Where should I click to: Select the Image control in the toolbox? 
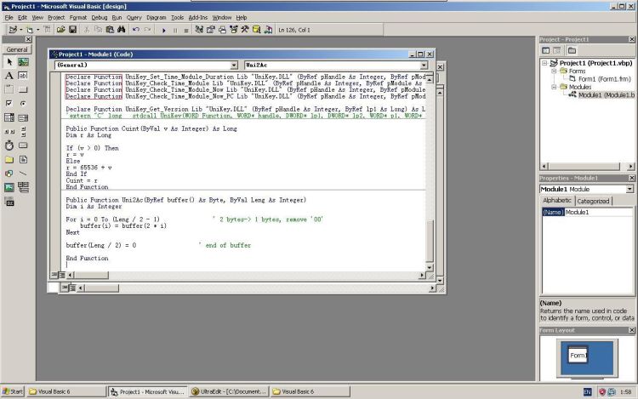(x=9, y=187)
